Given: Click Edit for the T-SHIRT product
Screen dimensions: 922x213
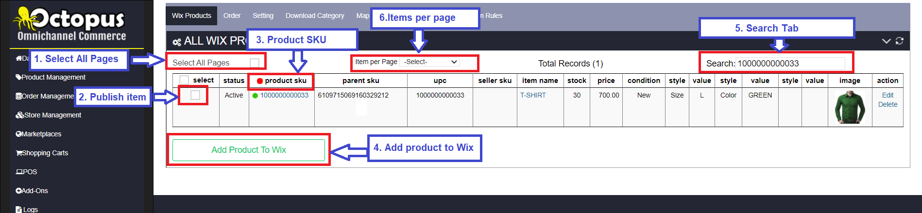Looking at the screenshot, I should 888,95.
